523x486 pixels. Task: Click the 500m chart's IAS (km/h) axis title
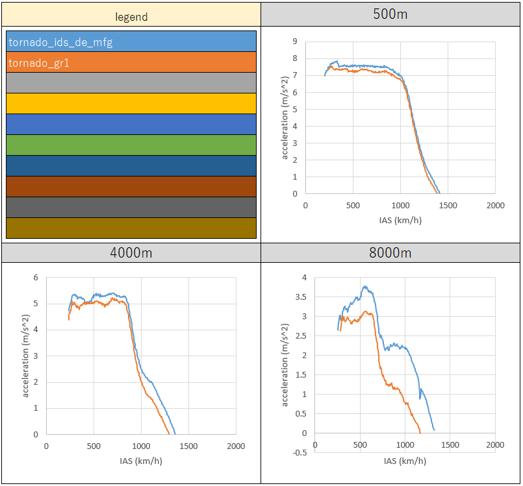400,220
